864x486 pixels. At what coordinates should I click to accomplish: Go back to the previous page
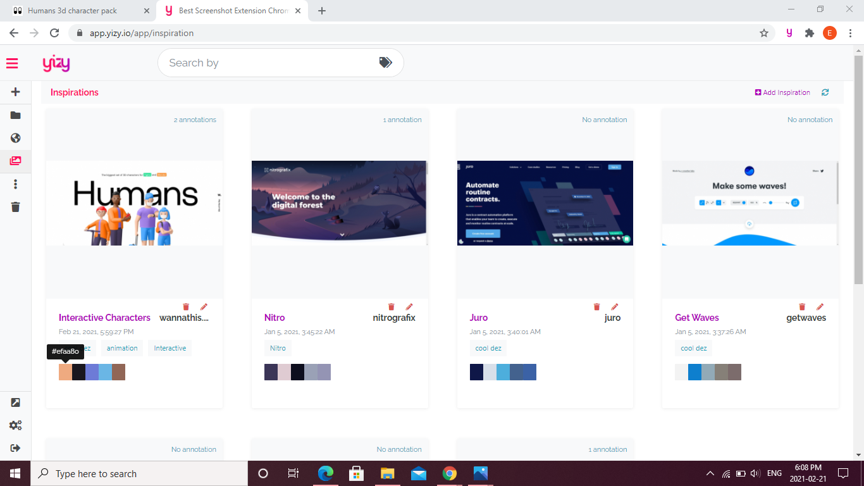pyautogui.click(x=14, y=33)
